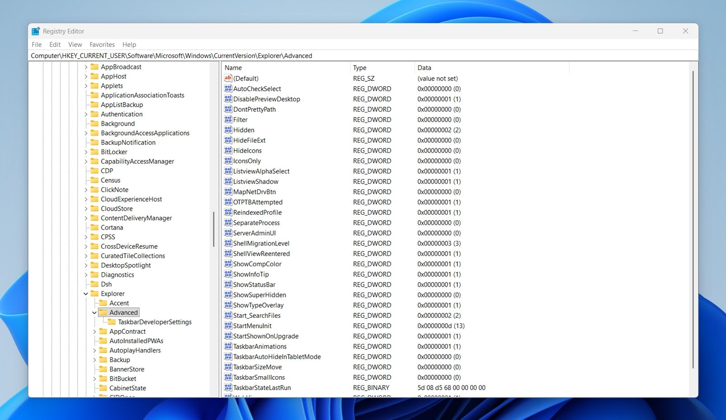Image resolution: width=726 pixels, height=420 pixels.
Task: Select the BitLocker key in the tree
Action: (114, 152)
